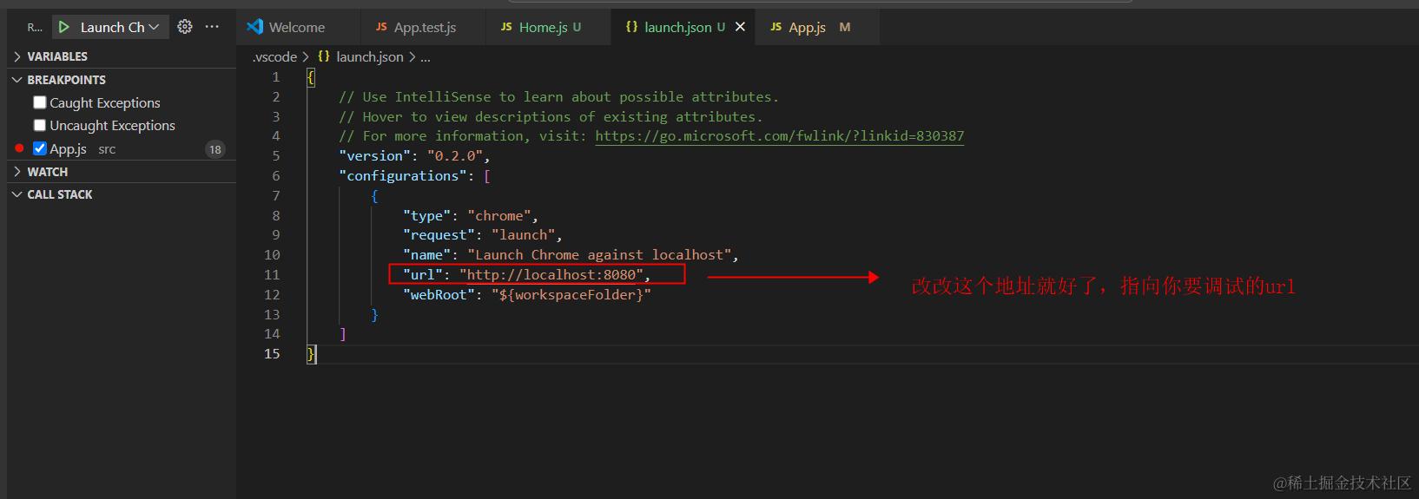Click line number 15 in the gutter
Viewport: 1419px width, 499px height.
272,354
